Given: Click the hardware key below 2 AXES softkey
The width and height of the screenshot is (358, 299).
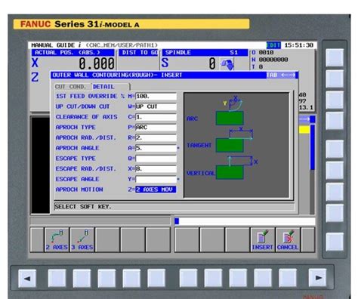Looking at the screenshot, I should coord(57,279).
